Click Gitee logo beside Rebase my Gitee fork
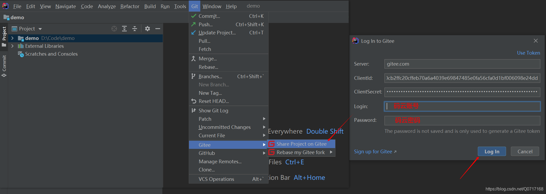This screenshot has width=546, height=194. (x=271, y=152)
